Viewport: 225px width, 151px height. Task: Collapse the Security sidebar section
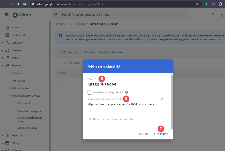(3, 66)
